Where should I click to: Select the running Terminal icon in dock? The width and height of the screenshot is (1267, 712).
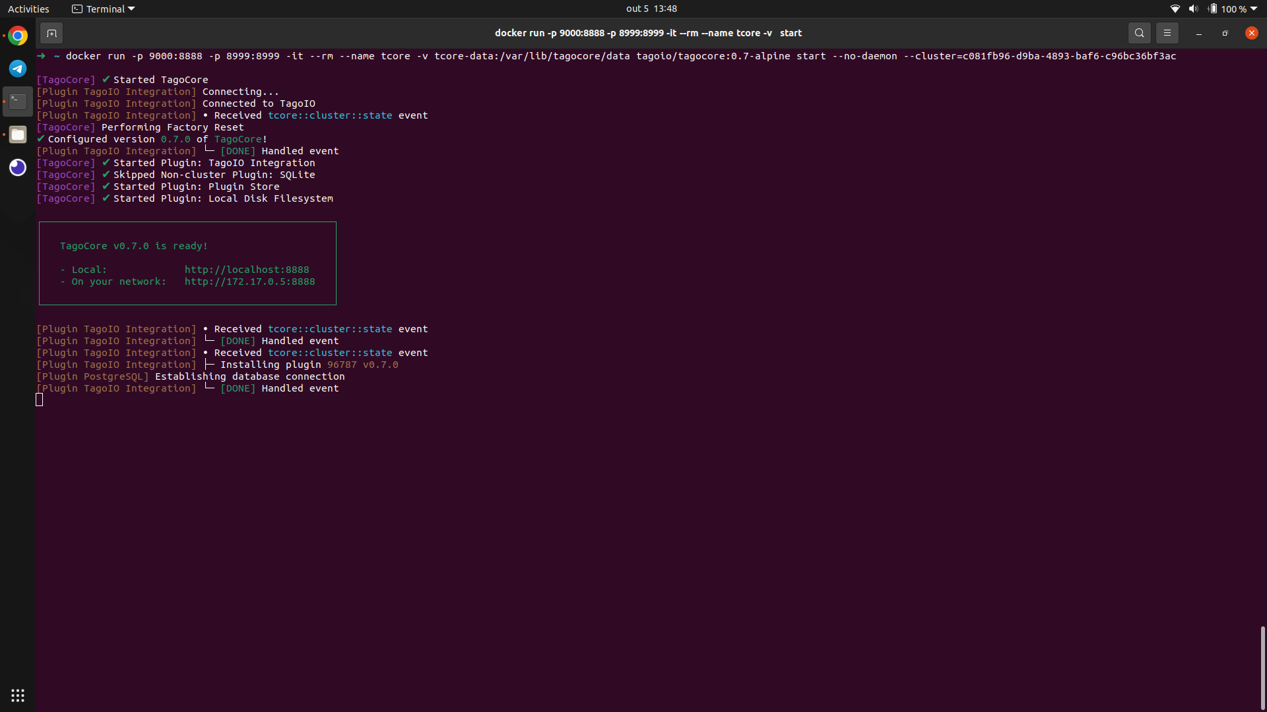(17, 101)
